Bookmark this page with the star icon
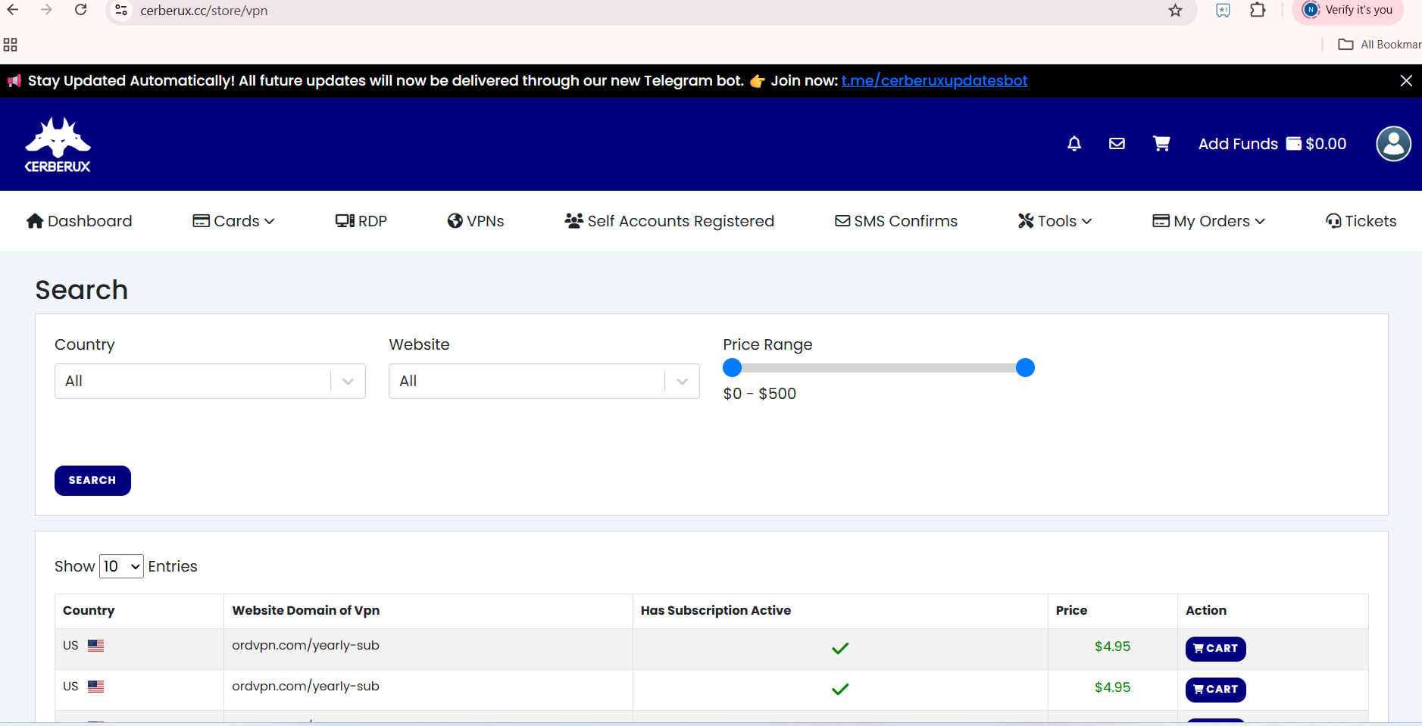This screenshot has width=1422, height=726. pyautogui.click(x=1175, y=11)
